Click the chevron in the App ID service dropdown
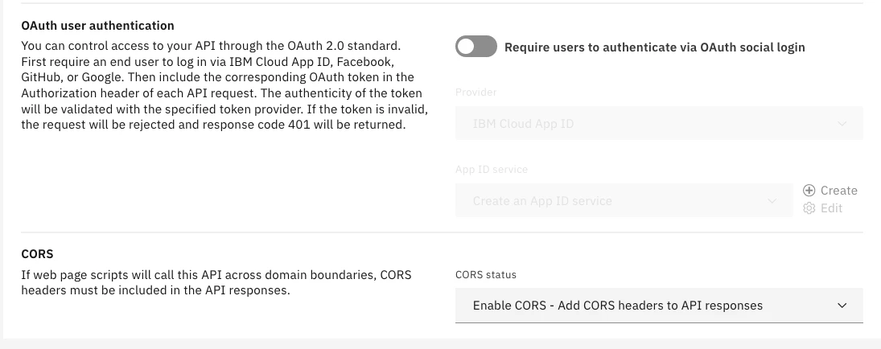The width and height of the screenshot is (881, 349). click(x=772, y=200)
